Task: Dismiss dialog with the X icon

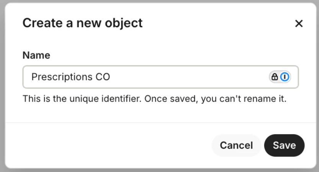Action: tap(299, 24)
